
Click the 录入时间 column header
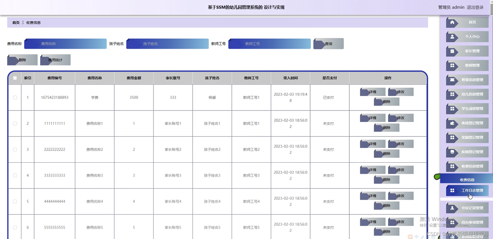coord(290,78)
